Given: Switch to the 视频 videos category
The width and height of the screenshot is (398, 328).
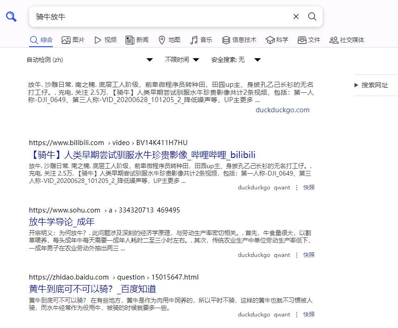Looking at the screenshot, I should (105, 40).
